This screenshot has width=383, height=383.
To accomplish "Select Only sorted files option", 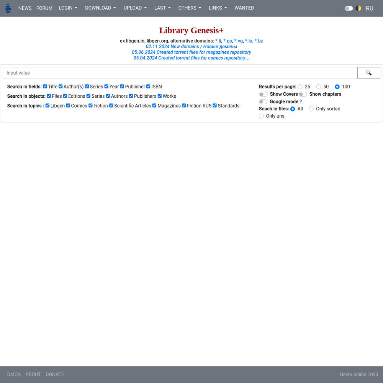I will tap(311, 109).
